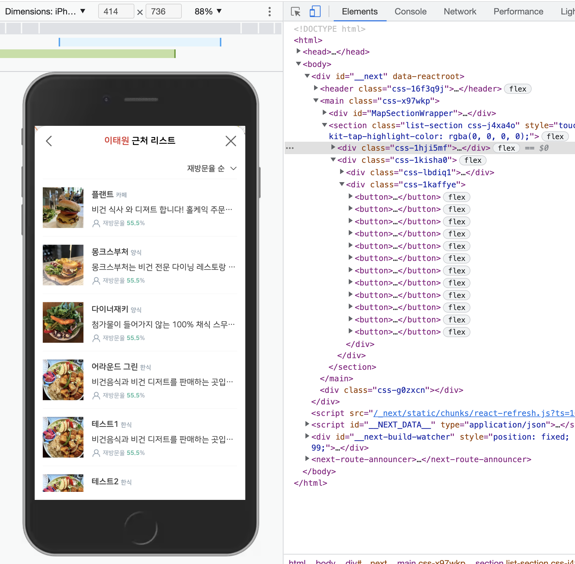Toggle the device toolbar icon
Viewport: 575px width, 564px height.
[x=315, y=12]
